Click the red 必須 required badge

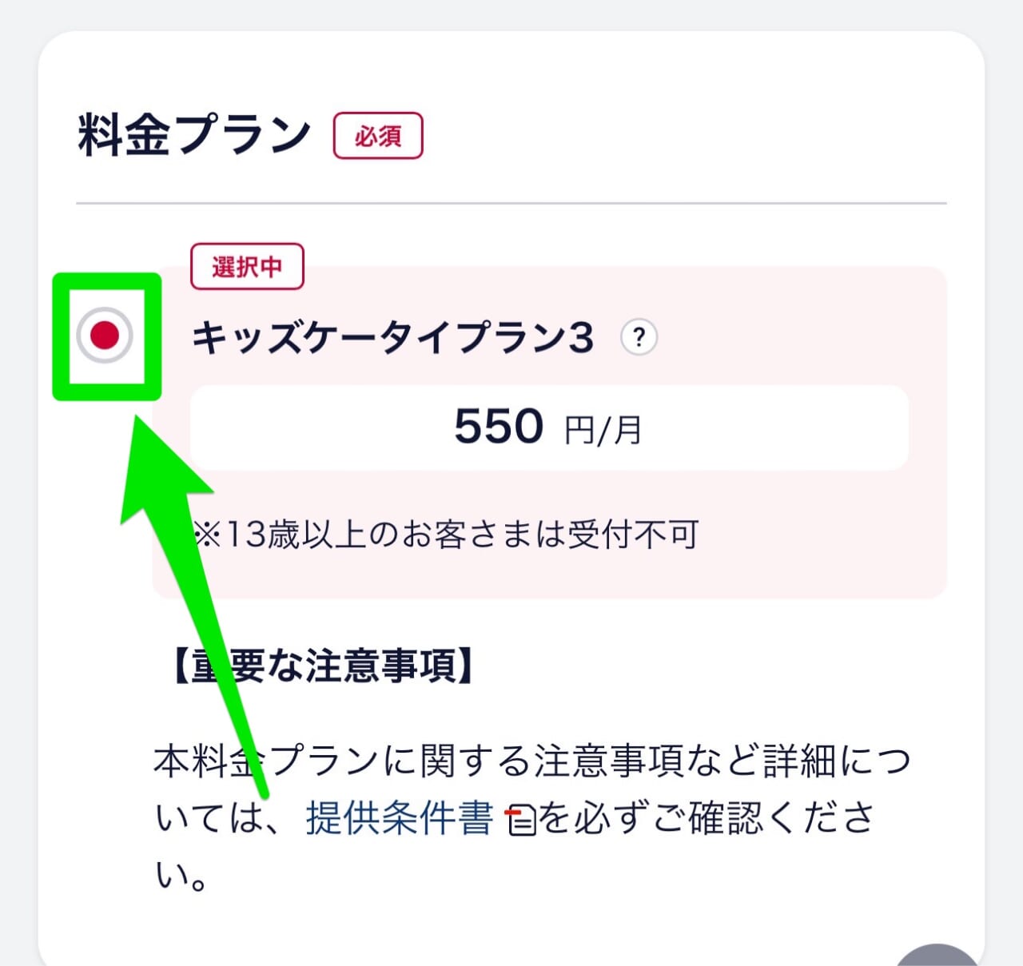378,136
